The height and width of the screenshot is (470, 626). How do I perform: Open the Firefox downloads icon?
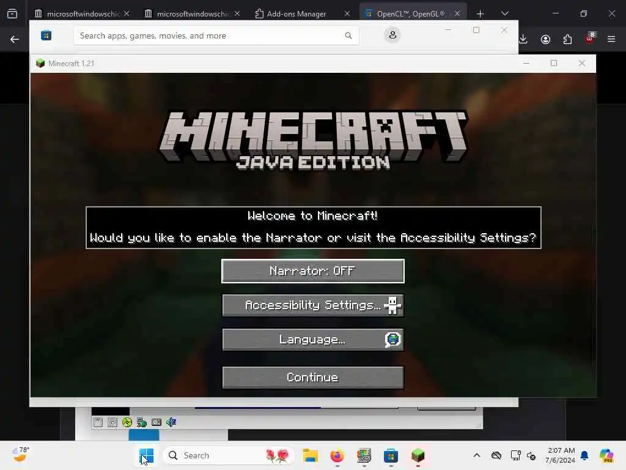pyautogui.click(x=523, y=39)
